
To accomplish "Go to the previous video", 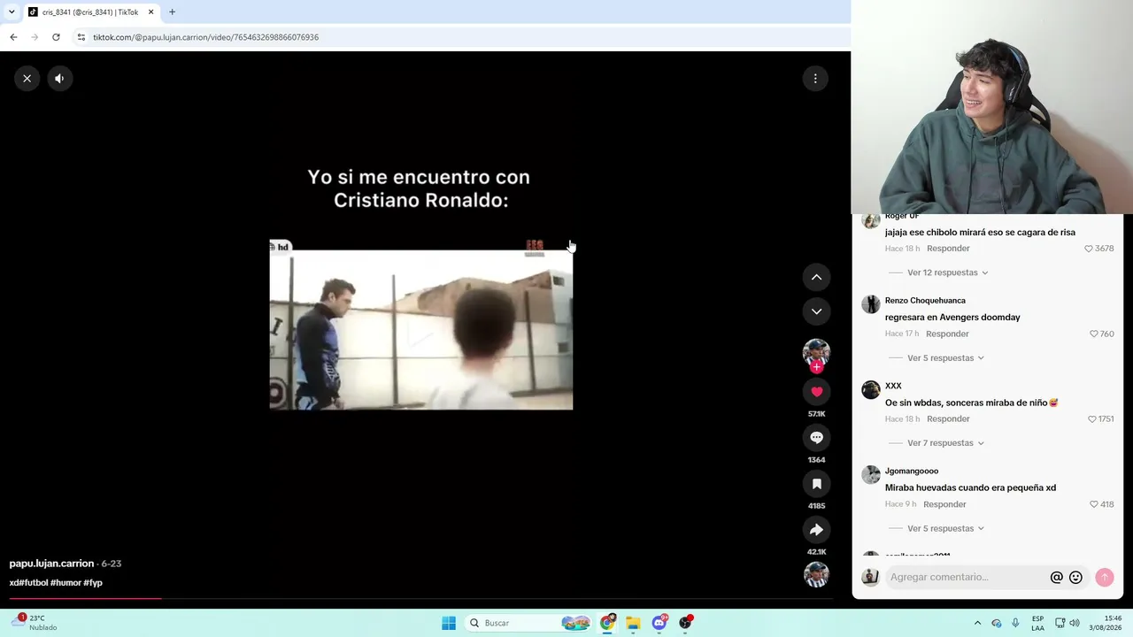I will click(816, 277).
